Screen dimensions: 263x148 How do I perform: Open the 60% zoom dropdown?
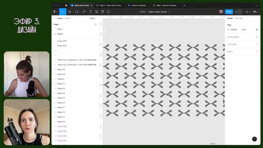coord(256,12)
